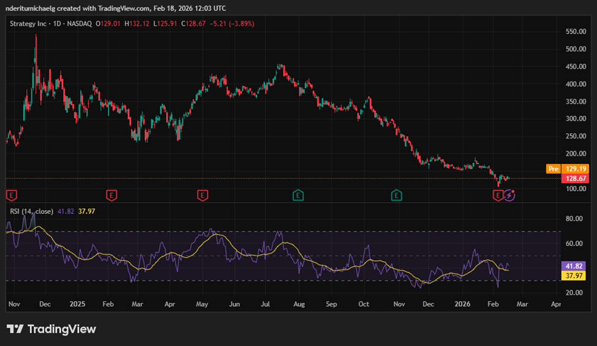The width and height of the screenshot is (597, 346).
Task: Click the orange Pre market label
Action: (x=553, y=168)
